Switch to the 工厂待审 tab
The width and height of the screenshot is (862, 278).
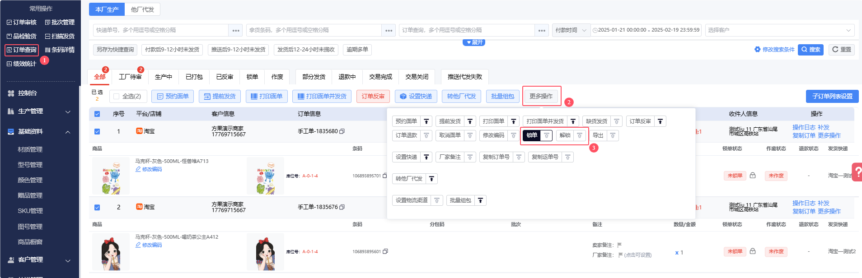point(130,77)
